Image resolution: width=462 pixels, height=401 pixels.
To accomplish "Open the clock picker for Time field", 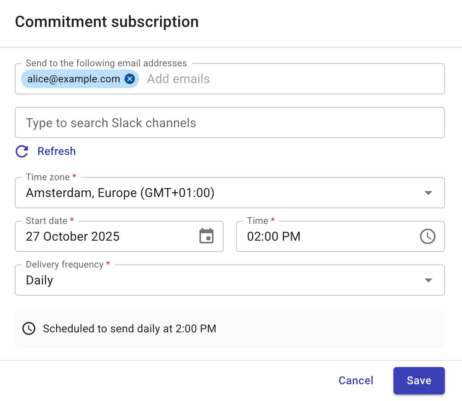I will point(427,236).
